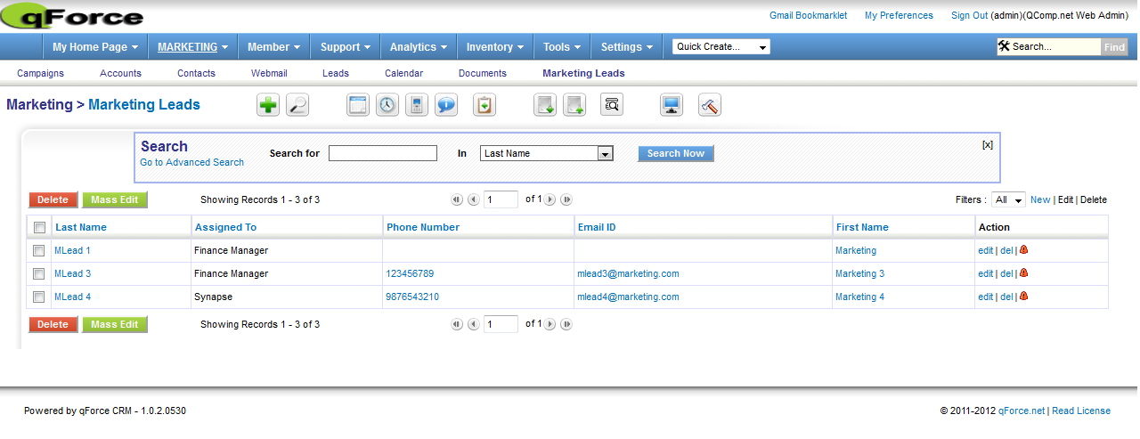
Task: Open the Analytics menu
Action: click(419, 47)
